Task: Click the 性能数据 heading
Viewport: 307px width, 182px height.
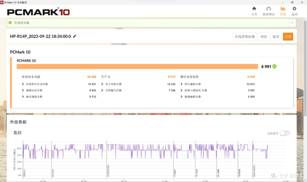Action: point(18,122)
